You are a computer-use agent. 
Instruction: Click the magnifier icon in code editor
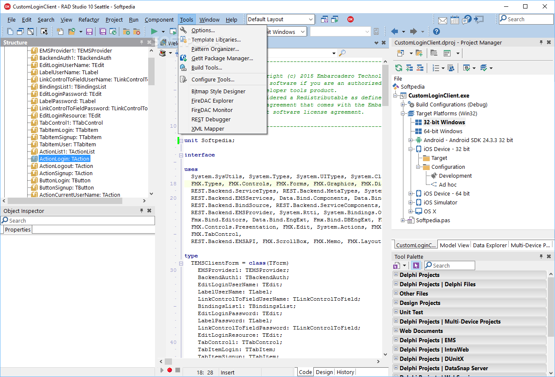click(x=342, y=53)
